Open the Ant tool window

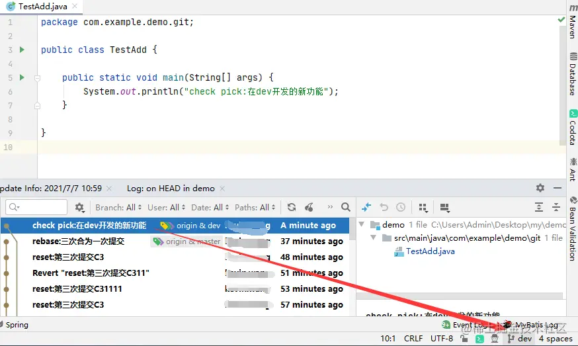(573, 169)
